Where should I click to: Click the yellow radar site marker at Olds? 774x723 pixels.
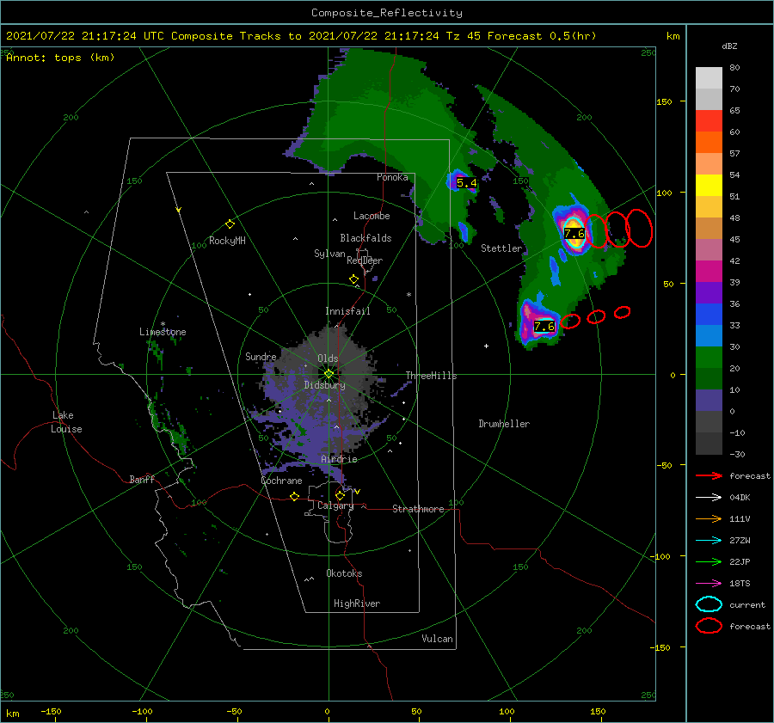point(329,374)
